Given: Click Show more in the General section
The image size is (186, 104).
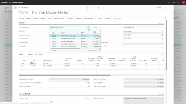Looking at the screenshot, I should click(x=161, y=23).
